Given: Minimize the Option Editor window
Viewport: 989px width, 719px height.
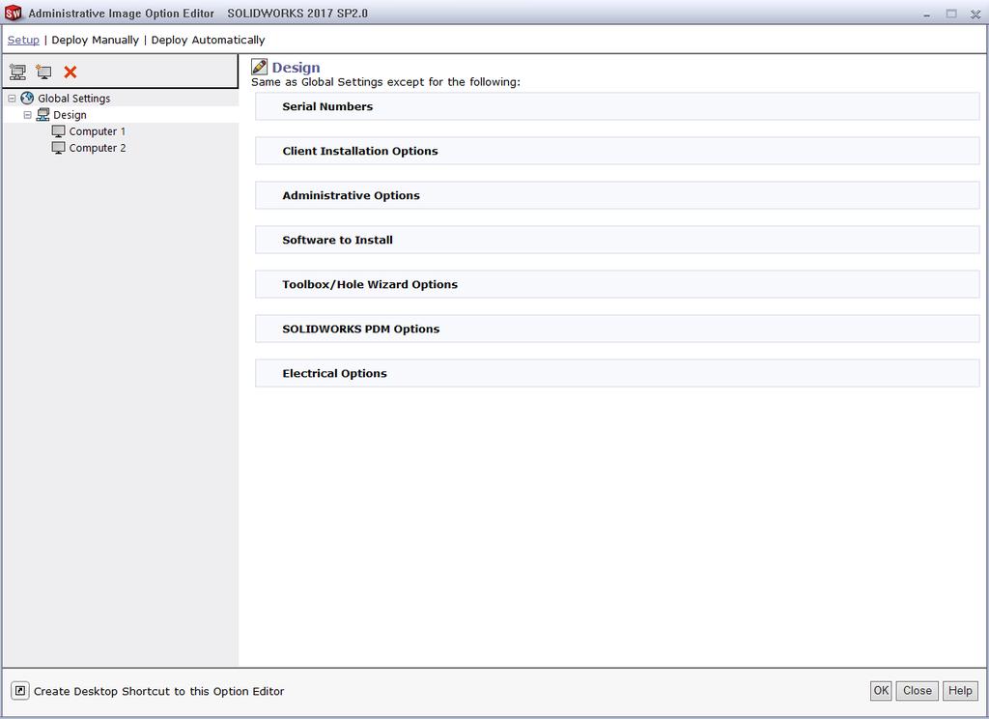Looking at the screenshot, I should (926, 14).
